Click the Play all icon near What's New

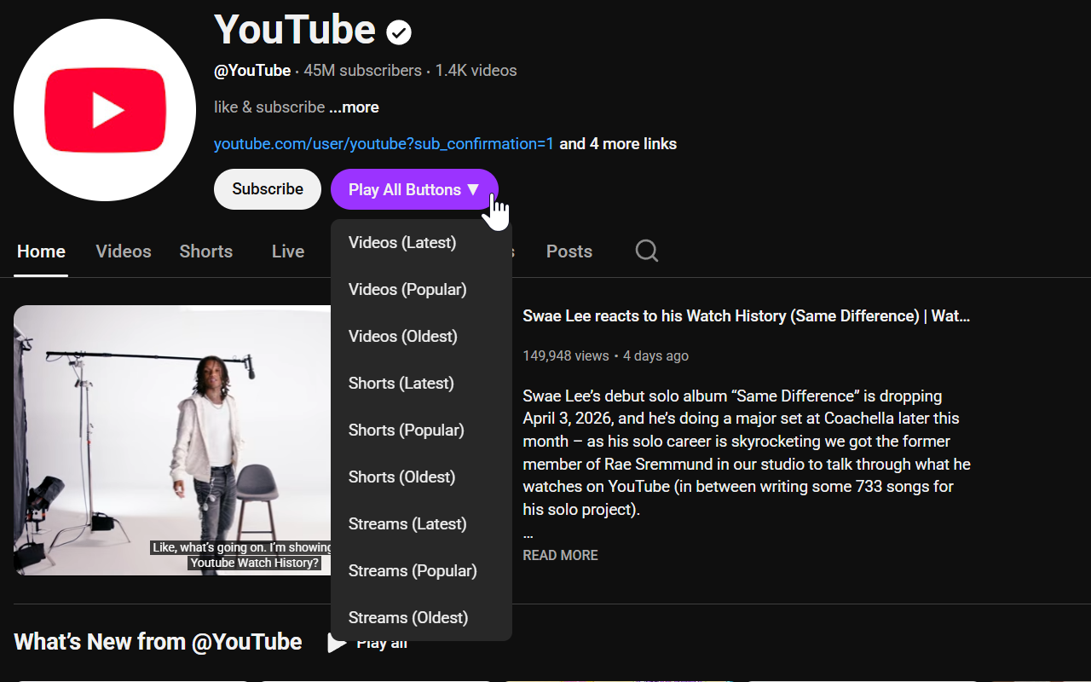pyautogui.click(x=338, y=642)
